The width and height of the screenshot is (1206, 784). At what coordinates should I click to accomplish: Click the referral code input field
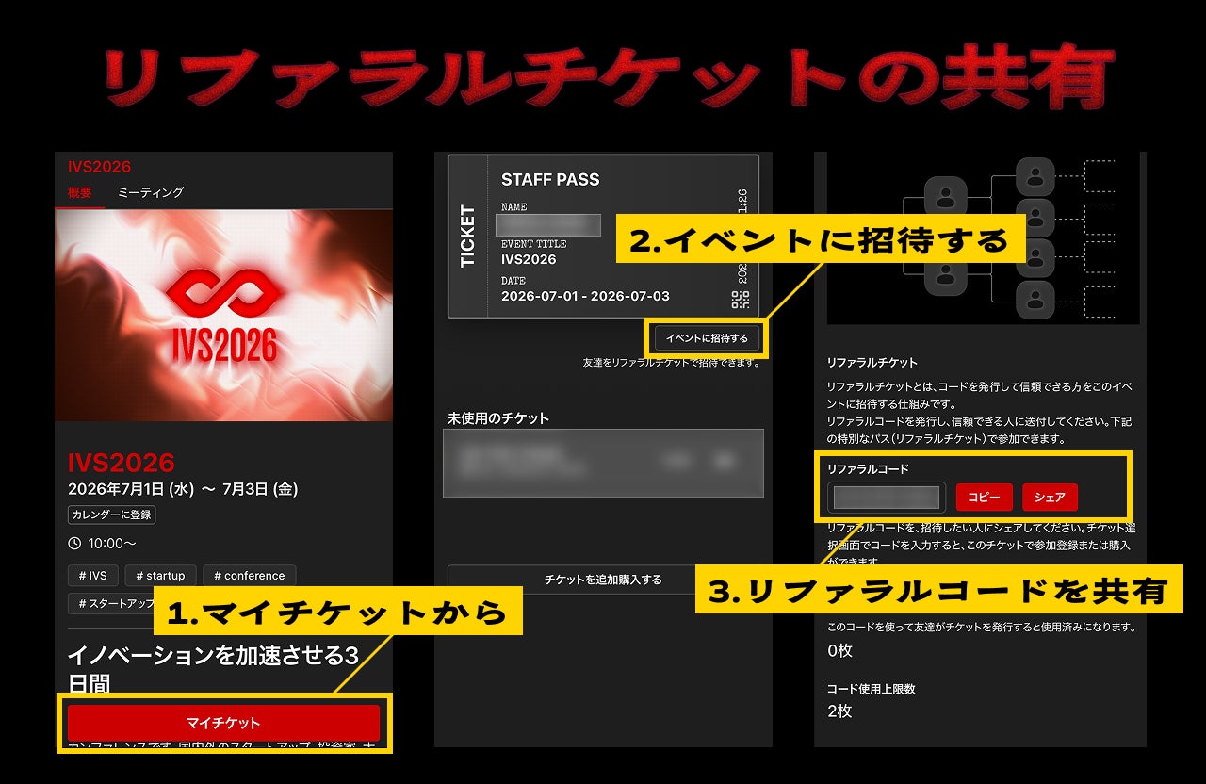tap(886, 498)
